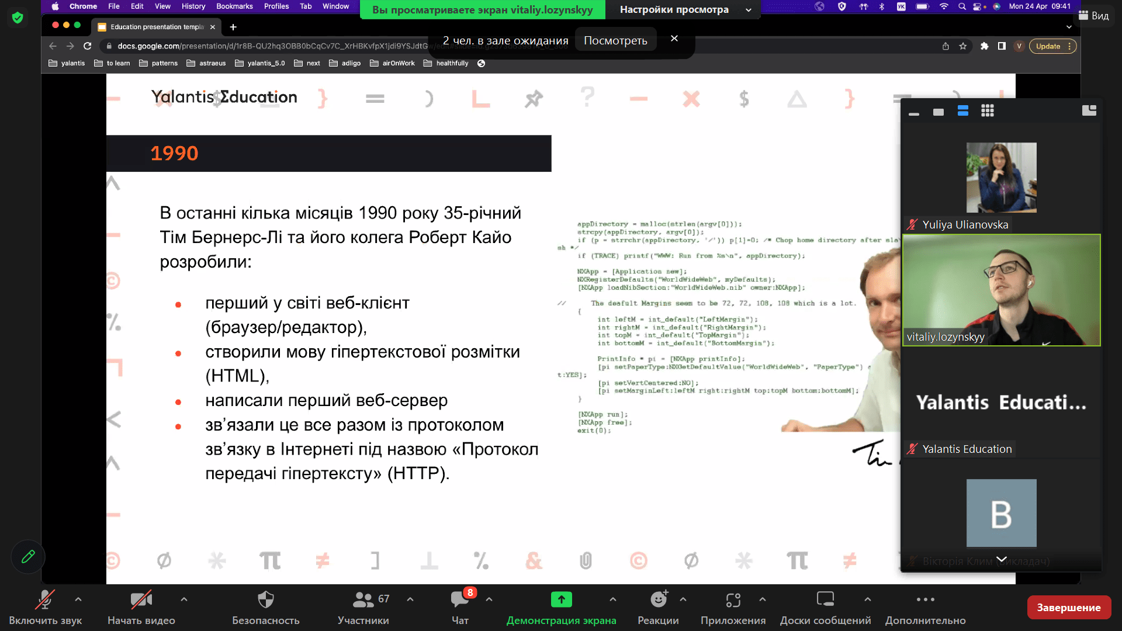Open the Apple menu

point(55,6)
